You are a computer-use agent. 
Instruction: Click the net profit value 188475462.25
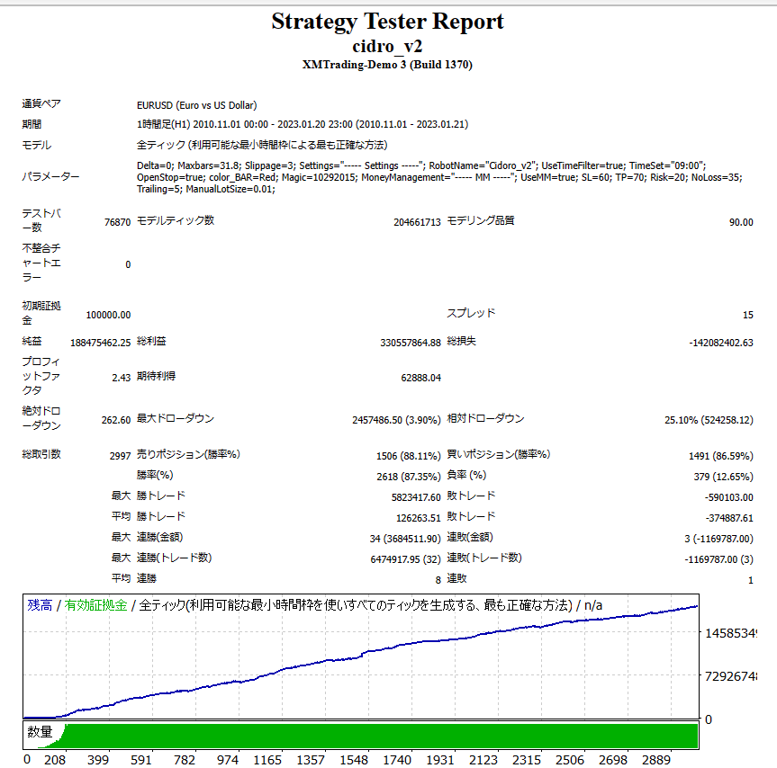click(x=101, y=343)
